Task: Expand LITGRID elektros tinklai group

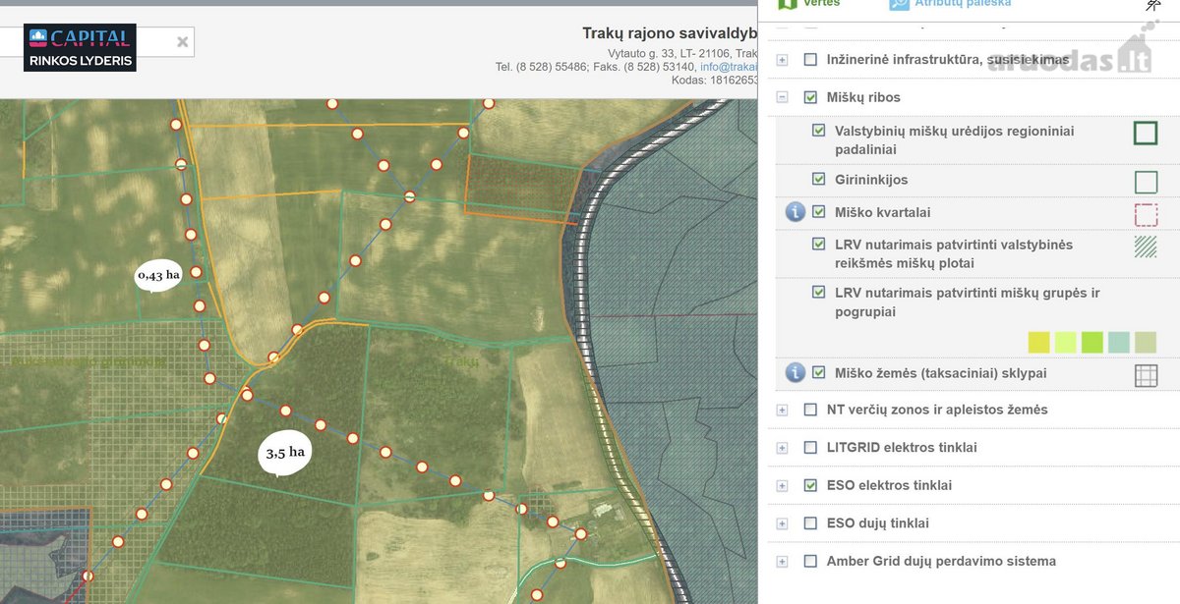Action: tap(783, 448)
